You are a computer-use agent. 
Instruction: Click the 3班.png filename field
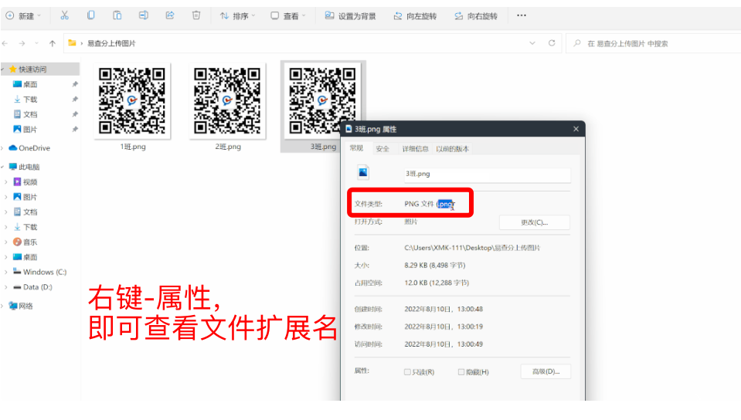pyautogui.click(x=488, y=174)
